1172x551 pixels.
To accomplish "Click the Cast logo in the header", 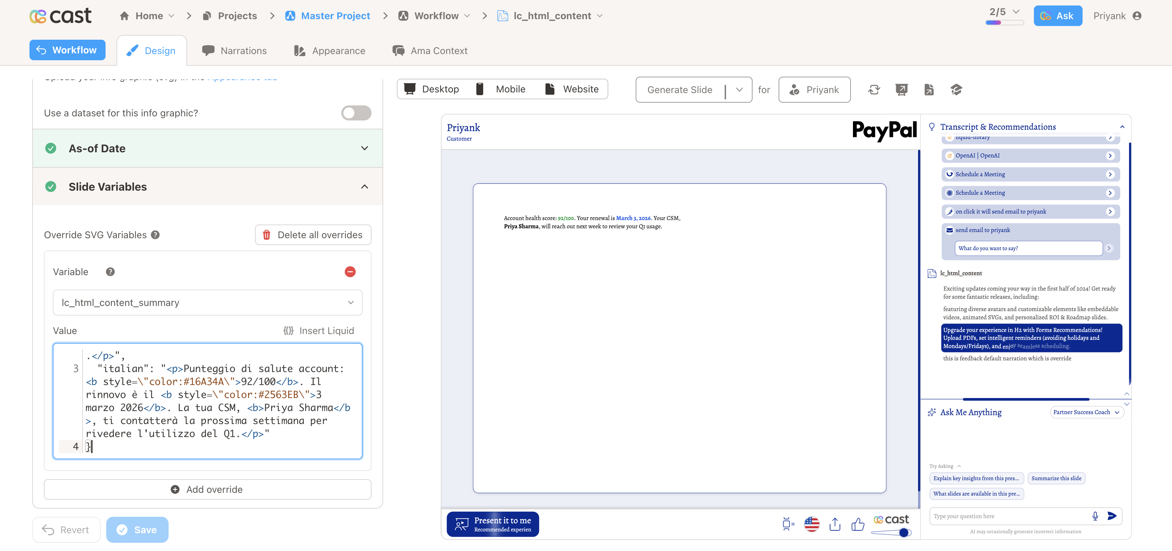I will point(60,16).
